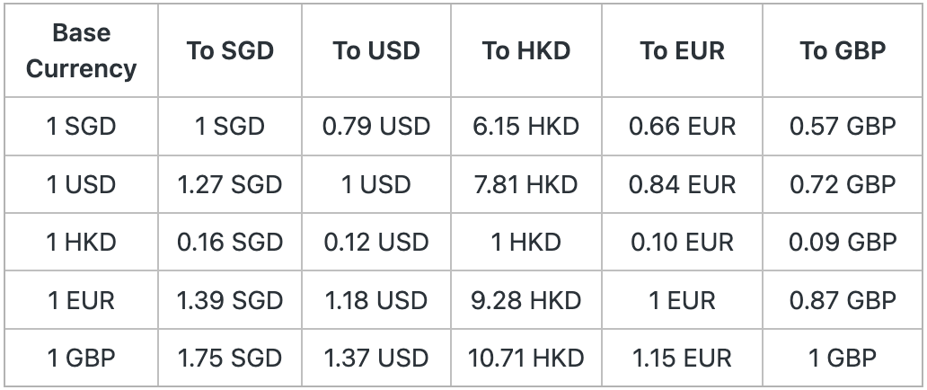Select the To GBP column header
The width and height of the screenshot is (927, 390).
click(843, 50)
